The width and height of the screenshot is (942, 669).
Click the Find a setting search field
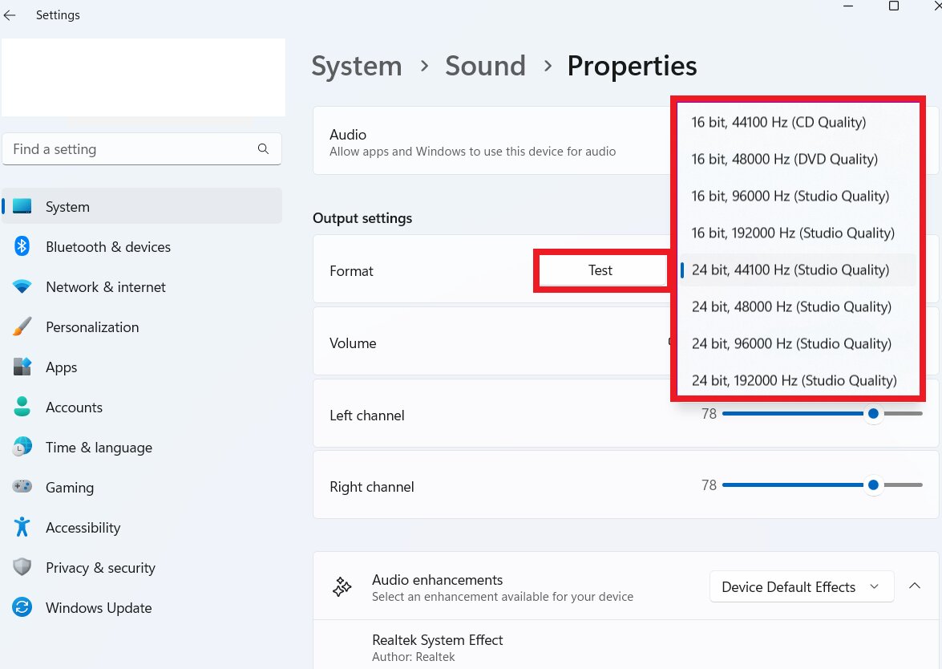142,148
